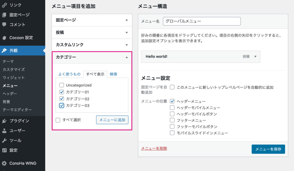The height and width of the screenshot is (171, 294).
Task: Expand the 固定ページ accordion arrow
Action: pyautogui.click(x=127, y=20)
